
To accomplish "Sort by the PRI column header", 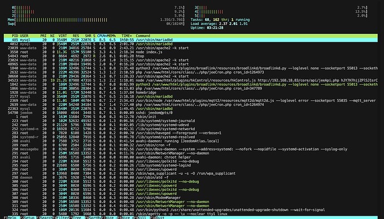I will click(43, 36).
